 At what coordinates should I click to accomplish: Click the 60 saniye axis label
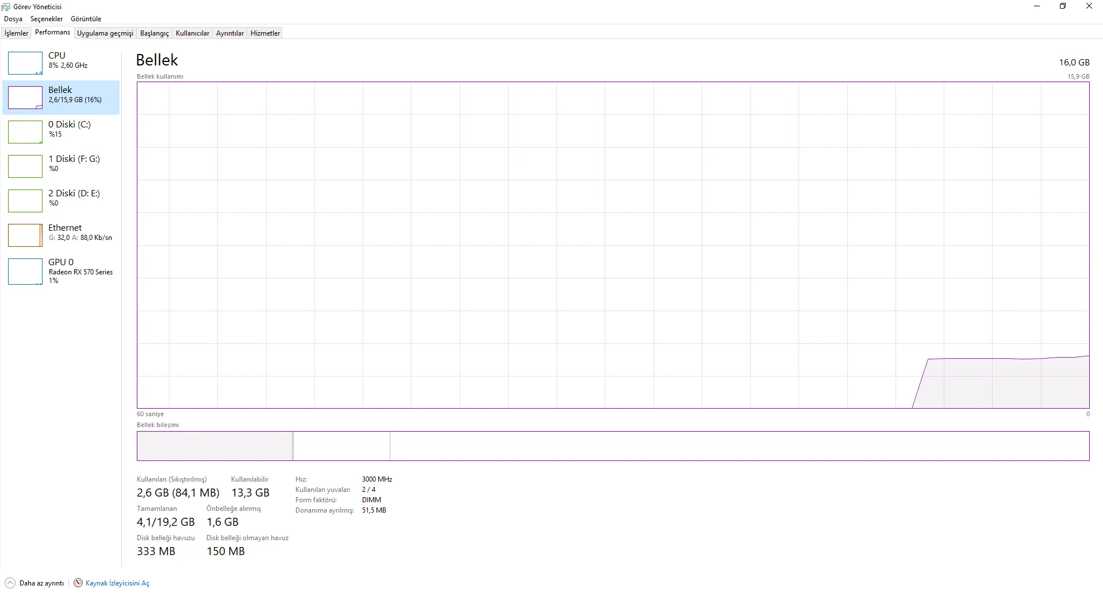(150, 414)
